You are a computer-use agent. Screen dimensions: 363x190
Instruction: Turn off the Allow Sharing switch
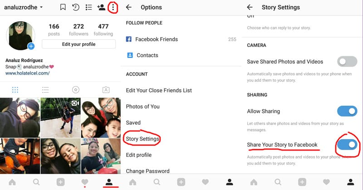coord(347,111)
